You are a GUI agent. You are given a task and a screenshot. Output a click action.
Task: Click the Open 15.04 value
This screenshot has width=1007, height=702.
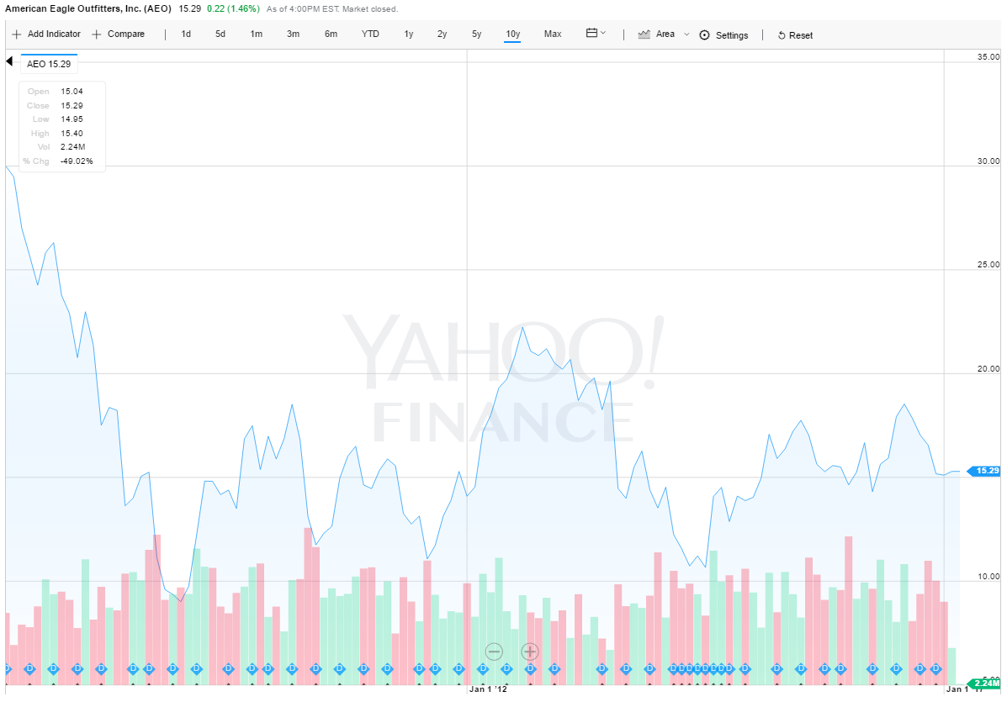tap(72, 92)
